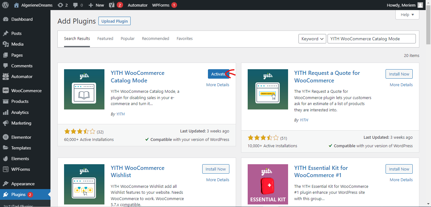The image size is (431, 207).
Task: Install YITH WooCommerce Wishlist plugin
Action: [216, 169]
